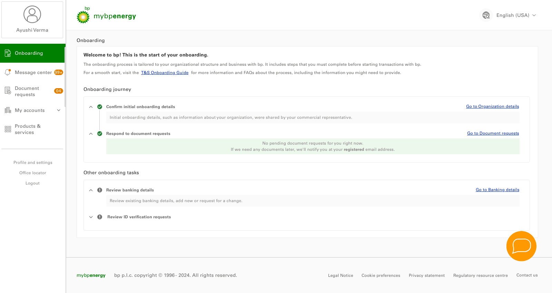This screenshot has width=552, height=293.
Task: Select Onboarding in the sidebar
Action: (x=33, y=53)
